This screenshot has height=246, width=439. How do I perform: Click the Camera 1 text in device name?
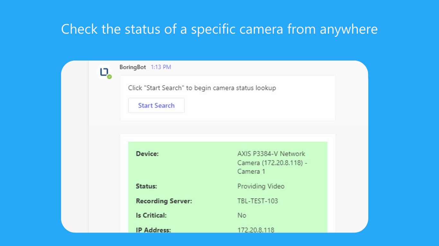pyautogui.click(x=251, y=171)
